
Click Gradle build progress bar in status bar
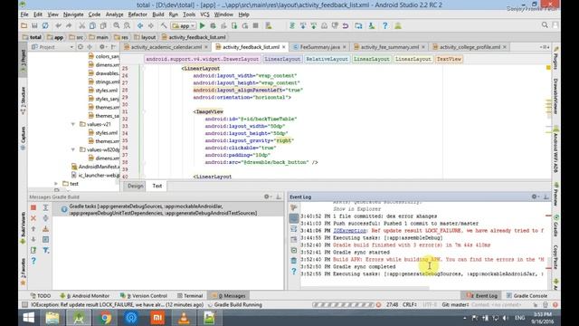pyautogui.click(x=343, y=305)
